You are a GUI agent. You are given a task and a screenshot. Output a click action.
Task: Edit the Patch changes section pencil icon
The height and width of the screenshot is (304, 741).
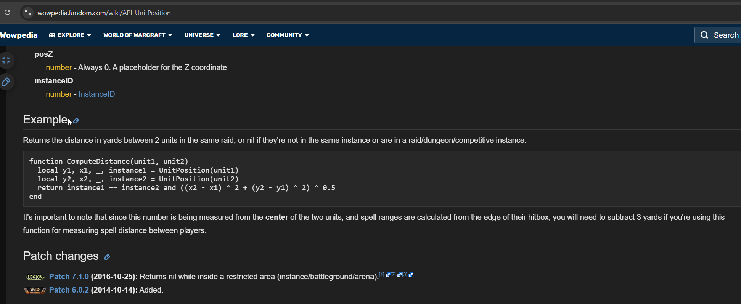click(x=108, y=257)
